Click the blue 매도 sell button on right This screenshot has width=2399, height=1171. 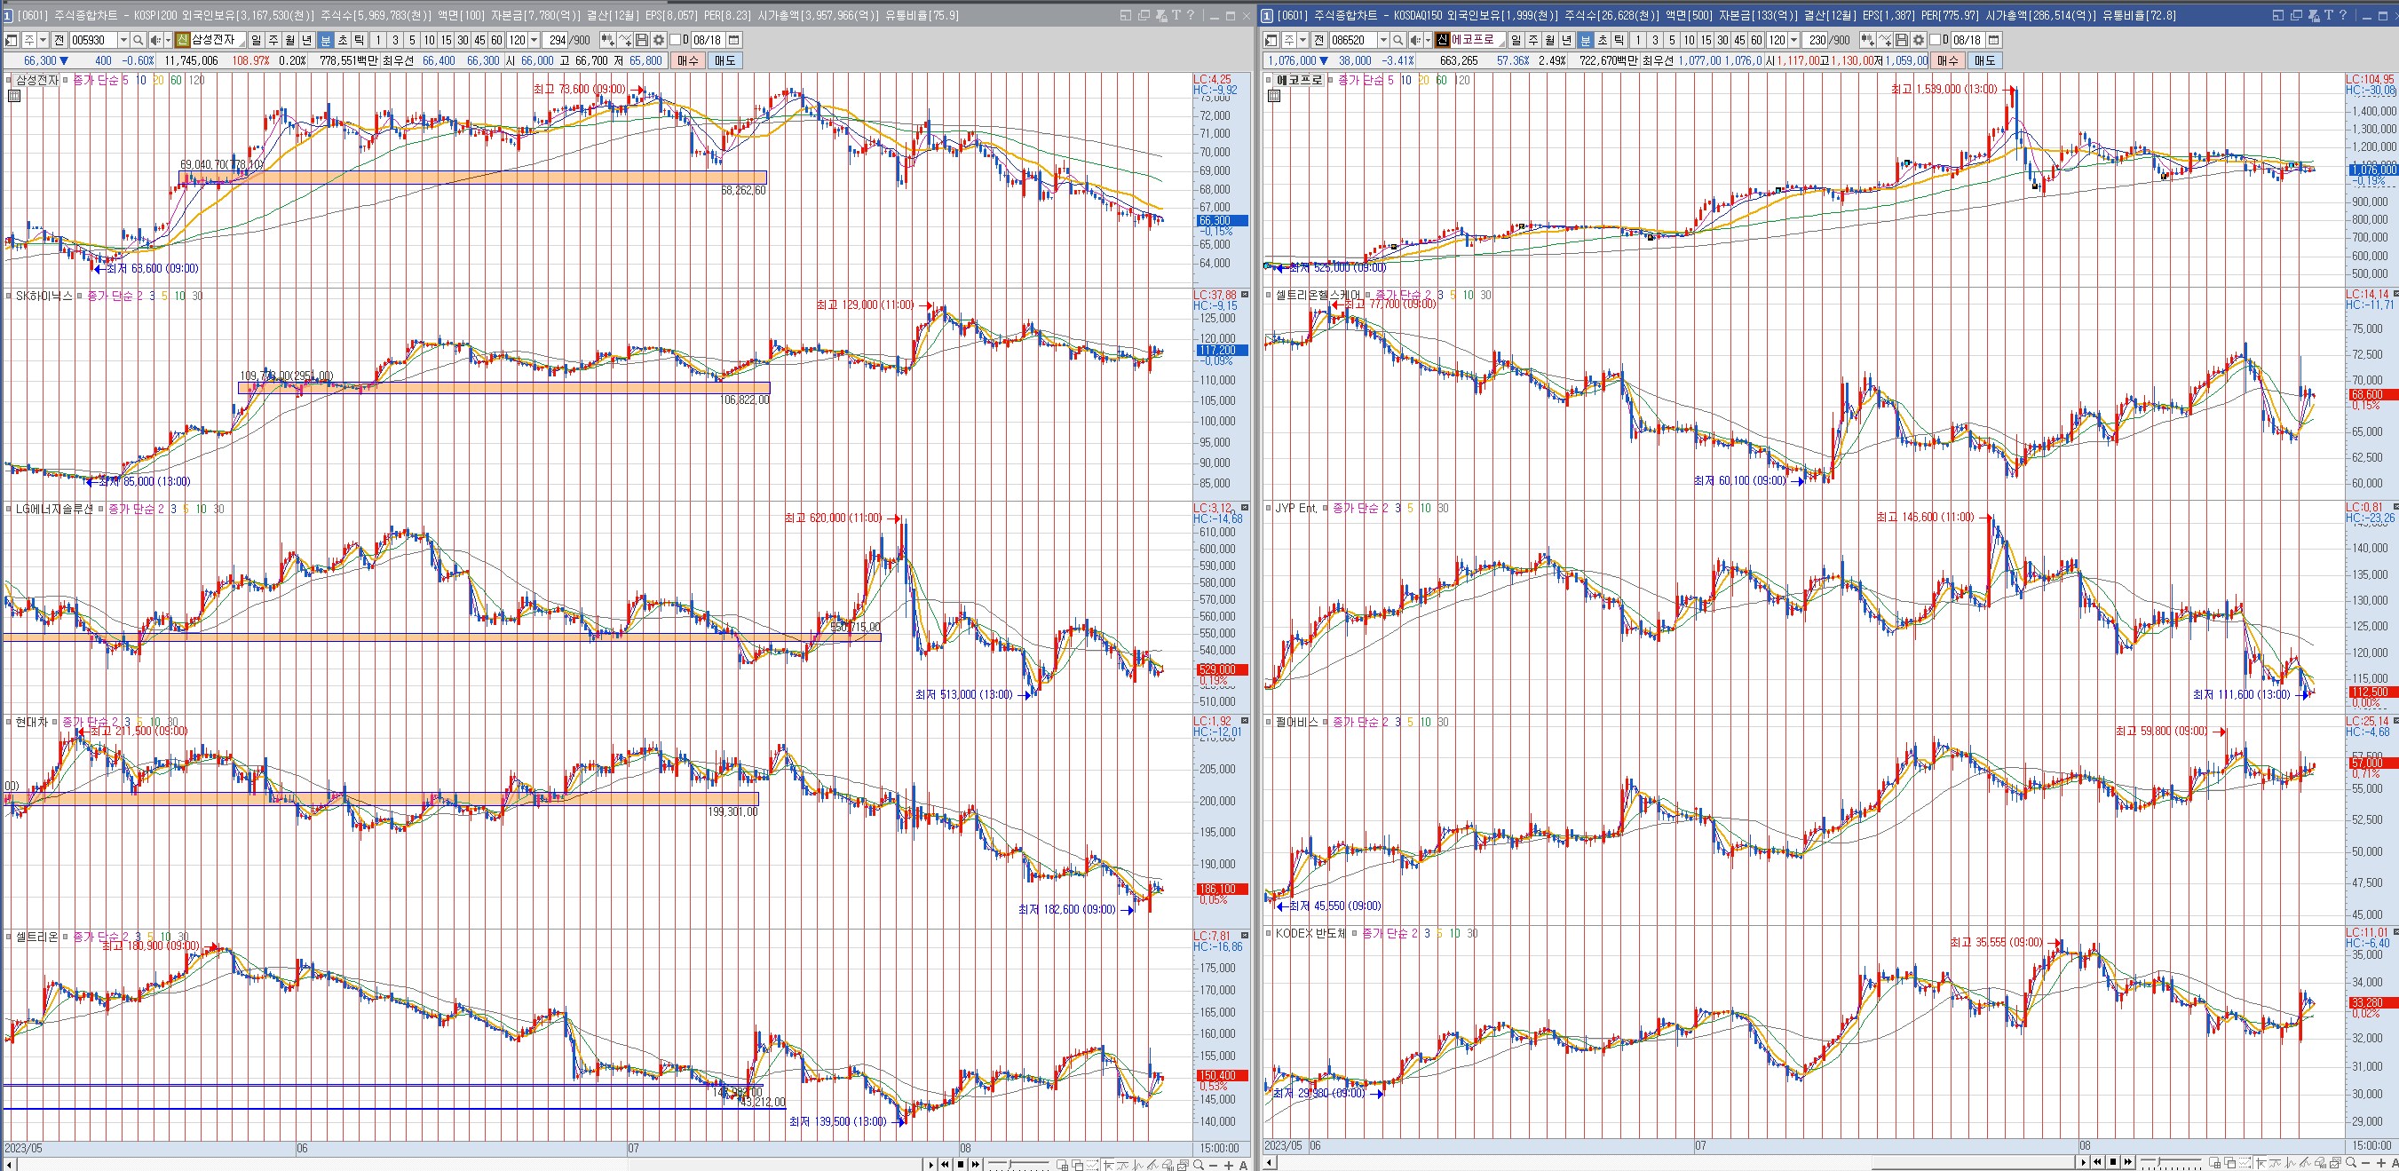click(x=1984, y=60)
